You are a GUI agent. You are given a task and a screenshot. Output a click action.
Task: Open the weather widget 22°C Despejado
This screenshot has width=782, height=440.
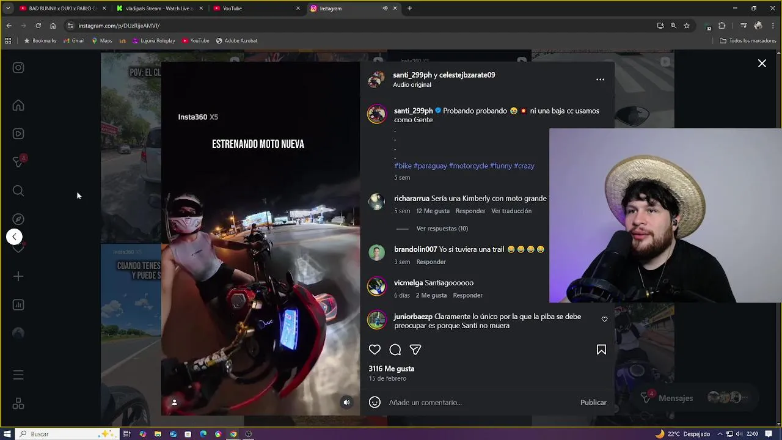click(683, 434)
